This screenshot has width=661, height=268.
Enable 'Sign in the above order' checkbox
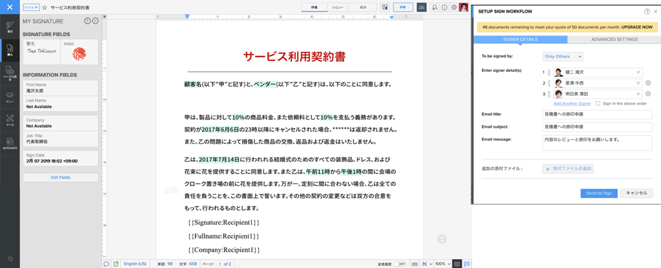pos(598,104)
